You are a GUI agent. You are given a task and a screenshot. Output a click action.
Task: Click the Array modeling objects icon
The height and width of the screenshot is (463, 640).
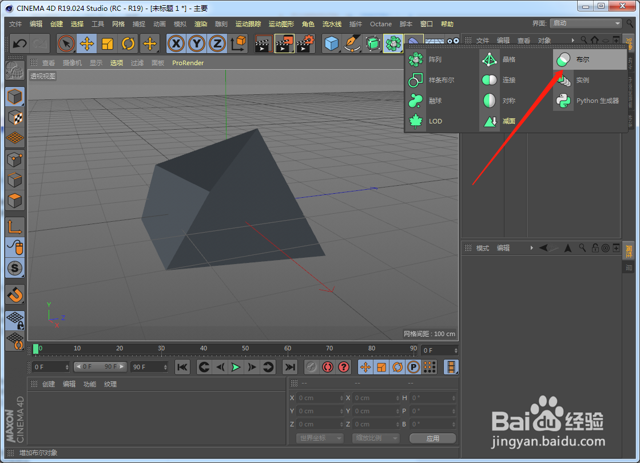pos(393,43)
